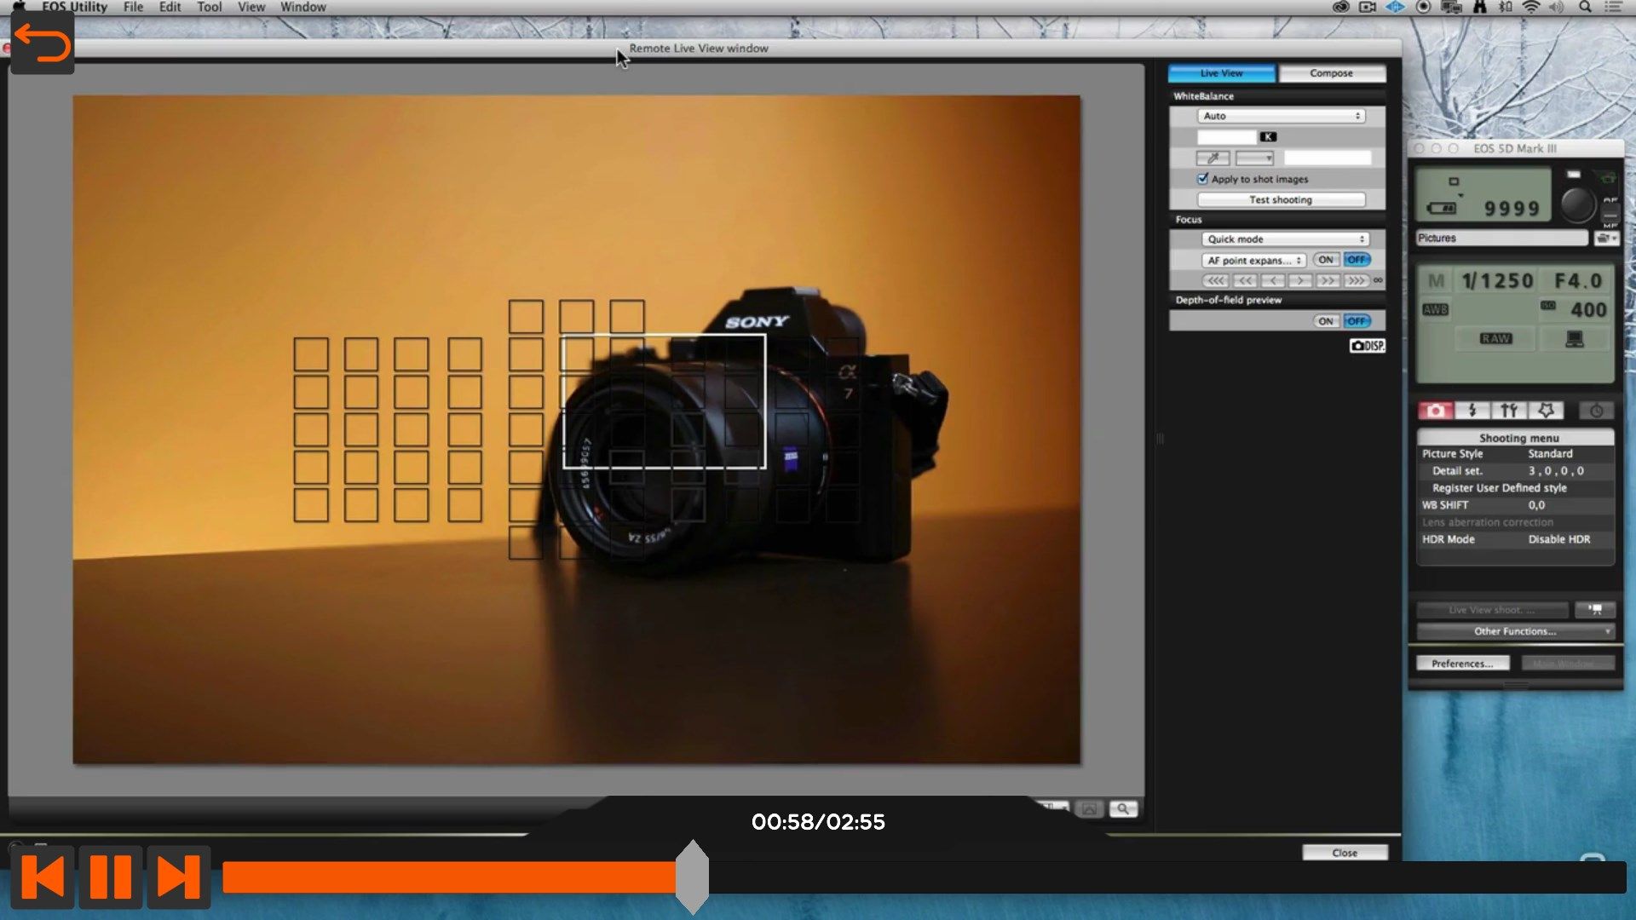Click the RAW image quality setting
The width and height of the screenshot is (1636, 920).
(1495, 338)
